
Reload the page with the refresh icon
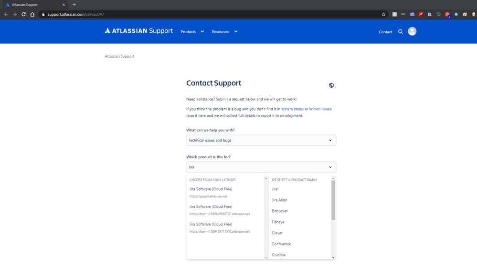pos(23,14)
